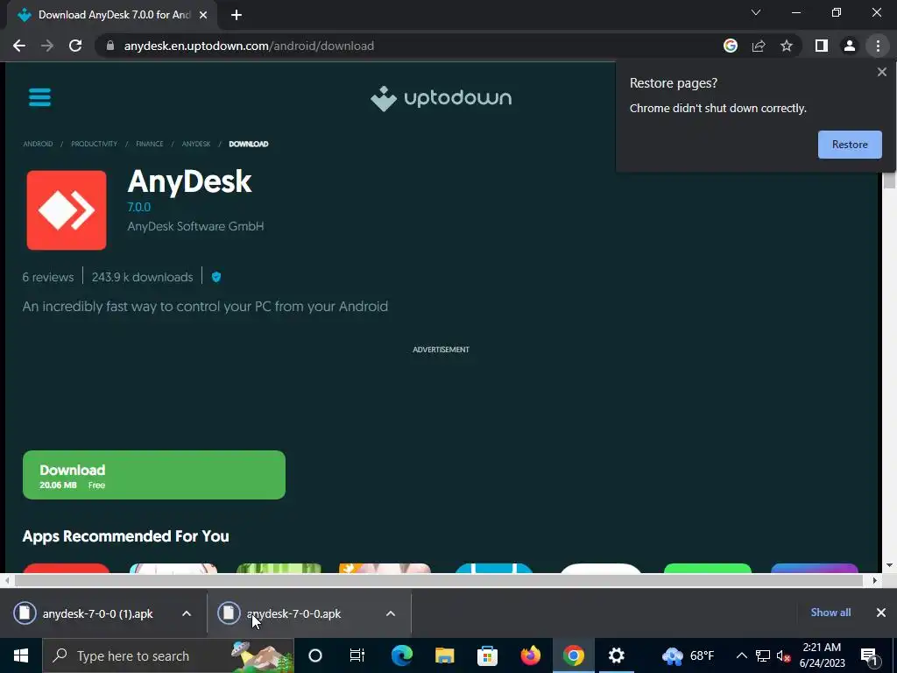This screenshot has height=673, width=897.
Task: Click the address bar URL
Action: (x=249, y=46)
